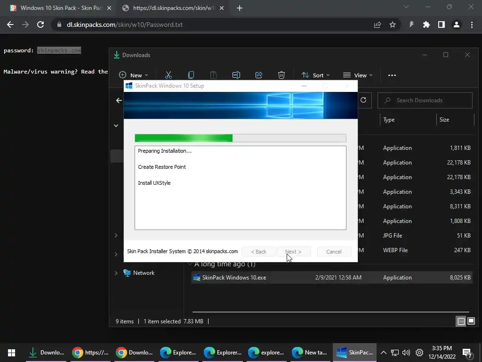This screenshot has height=362, width=482.
Task: Click the Type column header
Action: pyautogui.click(x=389, y=120)
